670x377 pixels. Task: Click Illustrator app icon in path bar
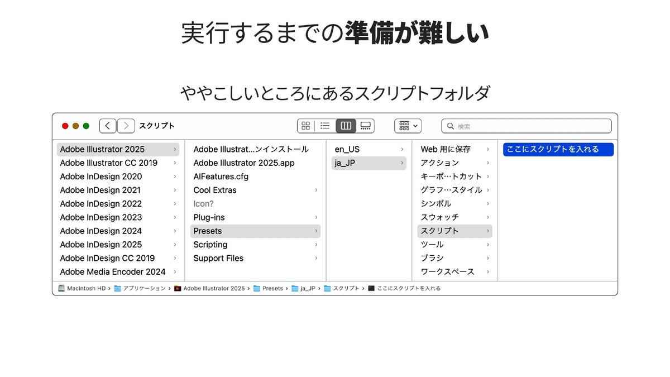tap(178, 288)
